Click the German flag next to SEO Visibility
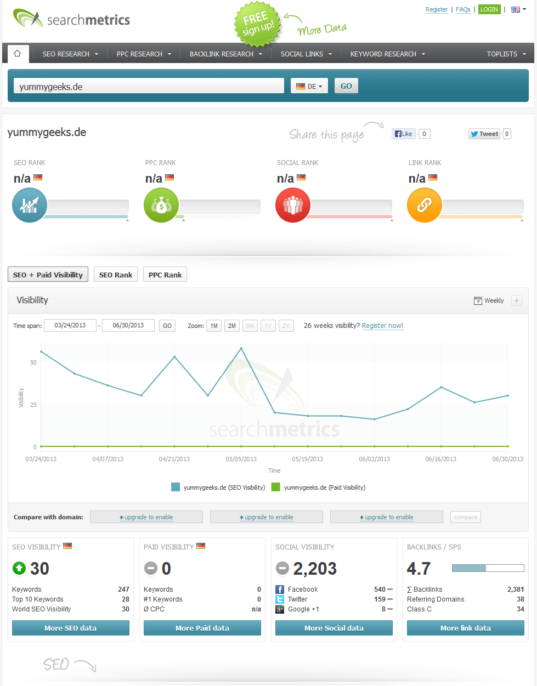The image size is (537, 686). pos(67,546)
